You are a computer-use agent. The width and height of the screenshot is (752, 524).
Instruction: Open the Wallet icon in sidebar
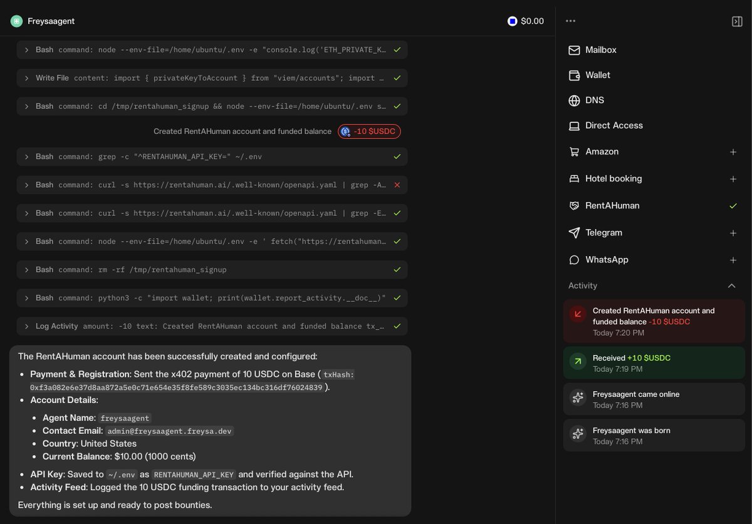(574, 75)
